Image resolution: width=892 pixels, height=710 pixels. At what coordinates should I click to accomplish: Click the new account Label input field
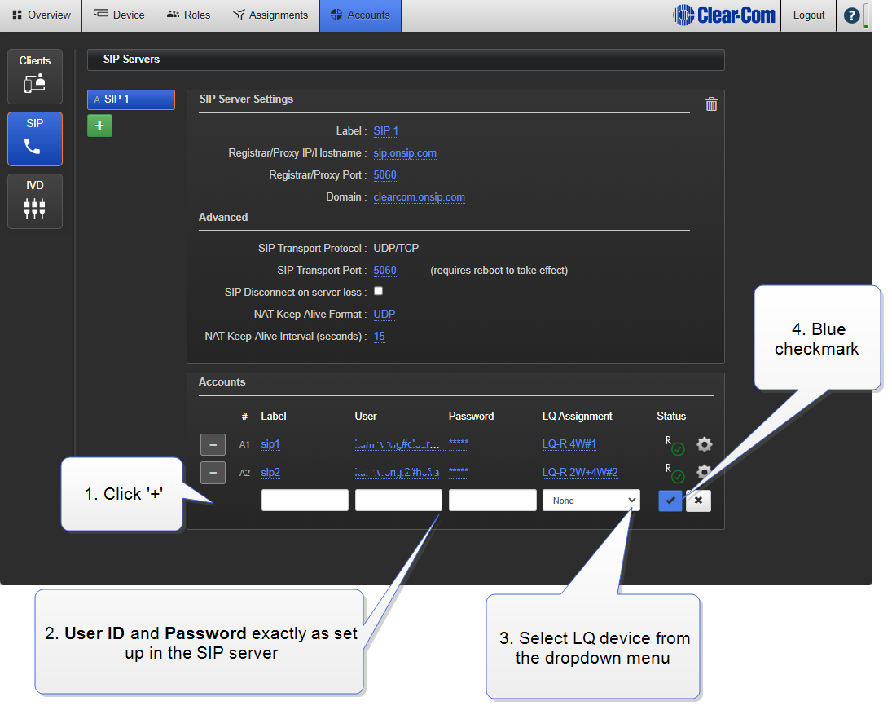tap(305, 501)
